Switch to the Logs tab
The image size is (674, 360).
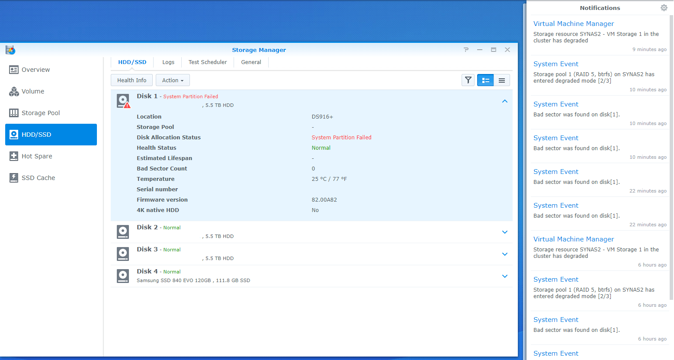point(168,62)
